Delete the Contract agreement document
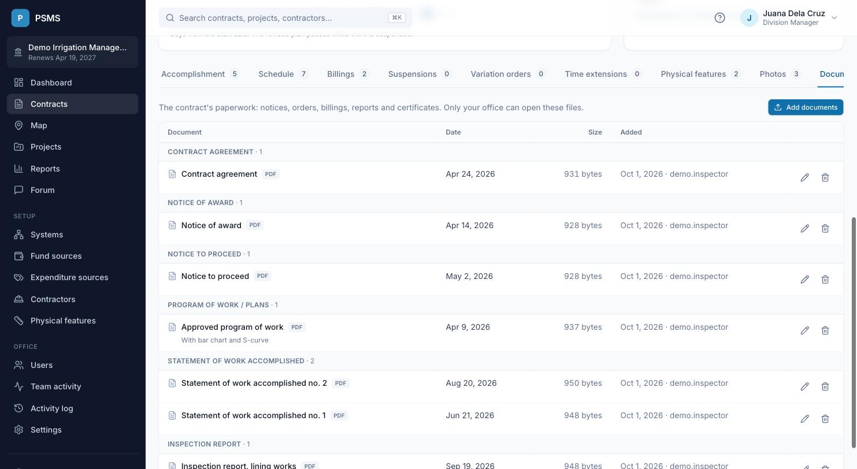Image resolution: width=857 pixels, height=469 pixels. pyautogui.click(x=825, y=177)
